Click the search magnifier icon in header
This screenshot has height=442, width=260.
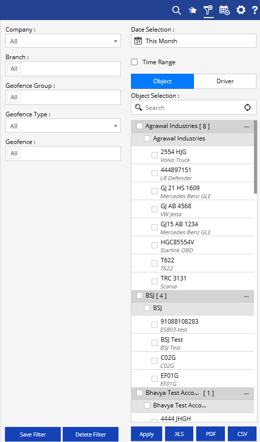pos(177,10)
